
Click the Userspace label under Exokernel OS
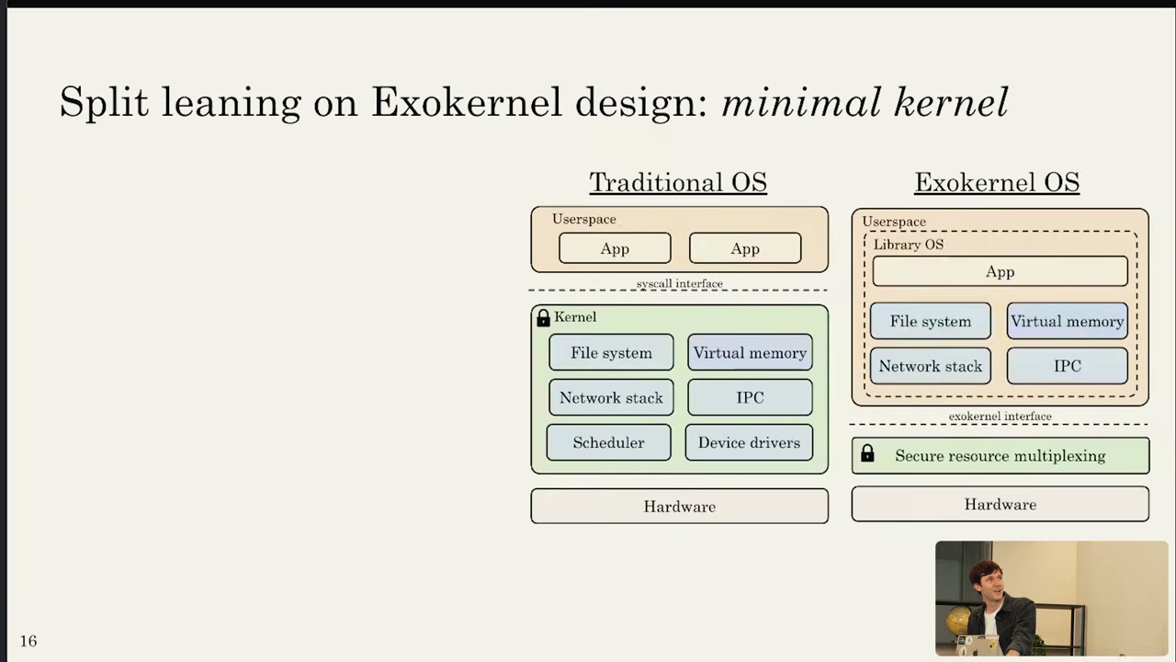(x=894, y=222)
